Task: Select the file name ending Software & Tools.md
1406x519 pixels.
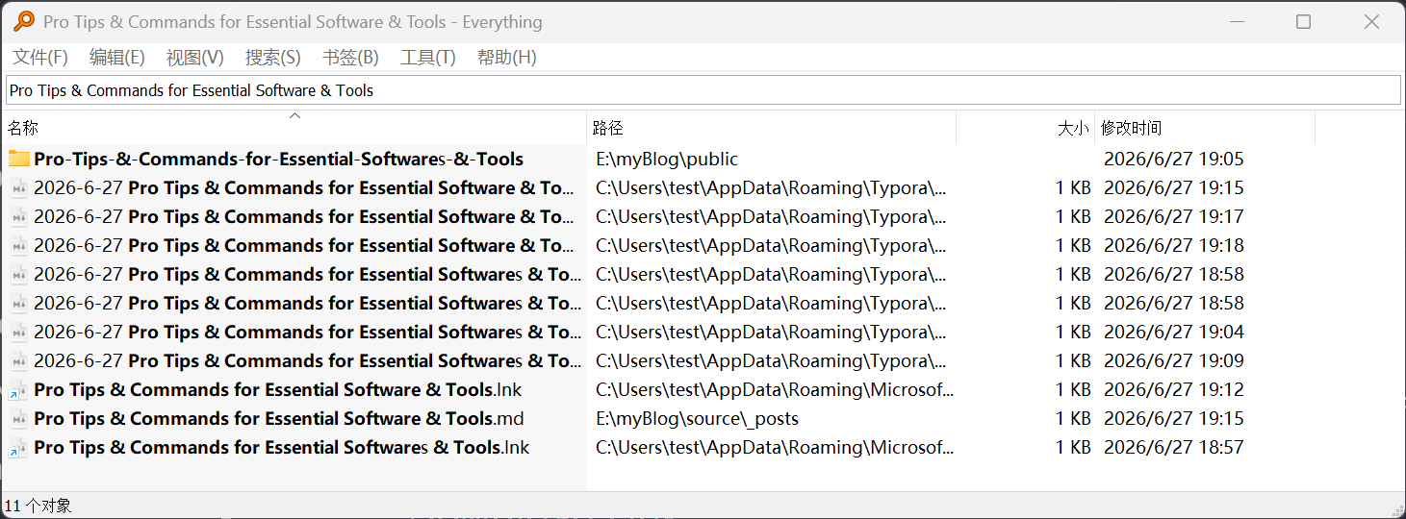Action: point(279,418)
